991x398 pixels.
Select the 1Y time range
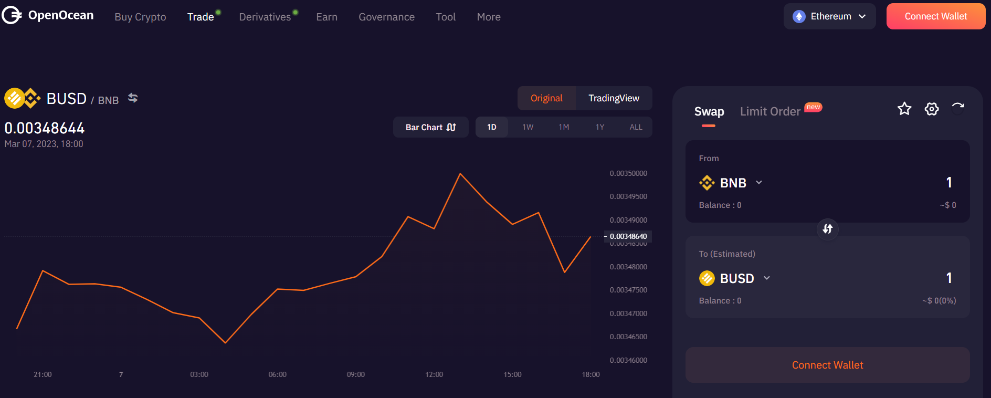pyautogui.click(x=600, y=127)
